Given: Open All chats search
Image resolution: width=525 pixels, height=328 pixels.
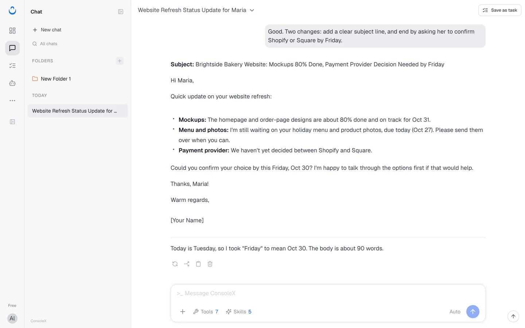Looking at the screenshot, I should [45, 44].
